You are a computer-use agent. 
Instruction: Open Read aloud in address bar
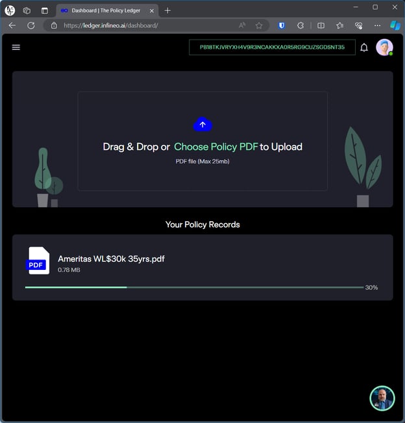242,25
